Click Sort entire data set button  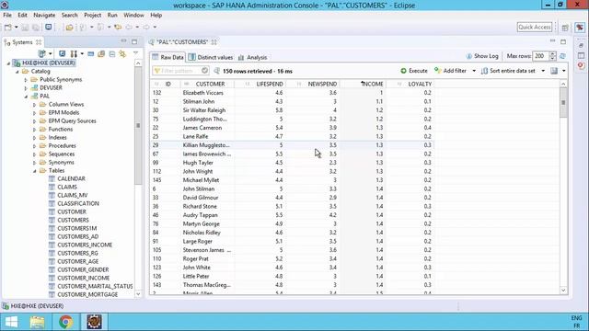pyautogui.click(x=508, y=71)
